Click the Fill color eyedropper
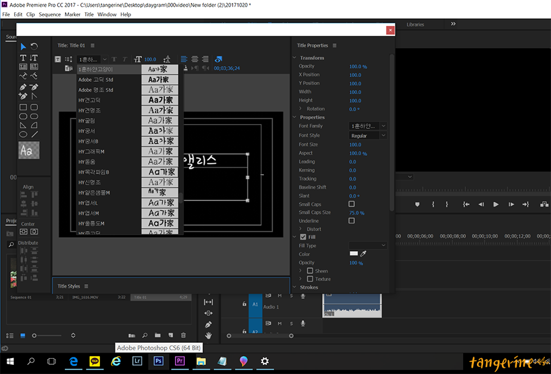The width and height of the screenshot is (551, 374). [363, 254]
